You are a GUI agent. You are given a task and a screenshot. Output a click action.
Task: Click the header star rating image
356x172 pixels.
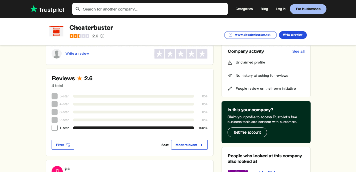tap(79, 36)
